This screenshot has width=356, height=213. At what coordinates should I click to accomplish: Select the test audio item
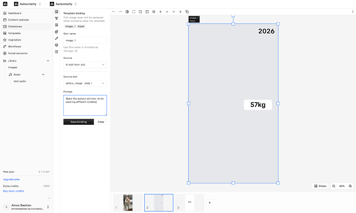point(20,81)
